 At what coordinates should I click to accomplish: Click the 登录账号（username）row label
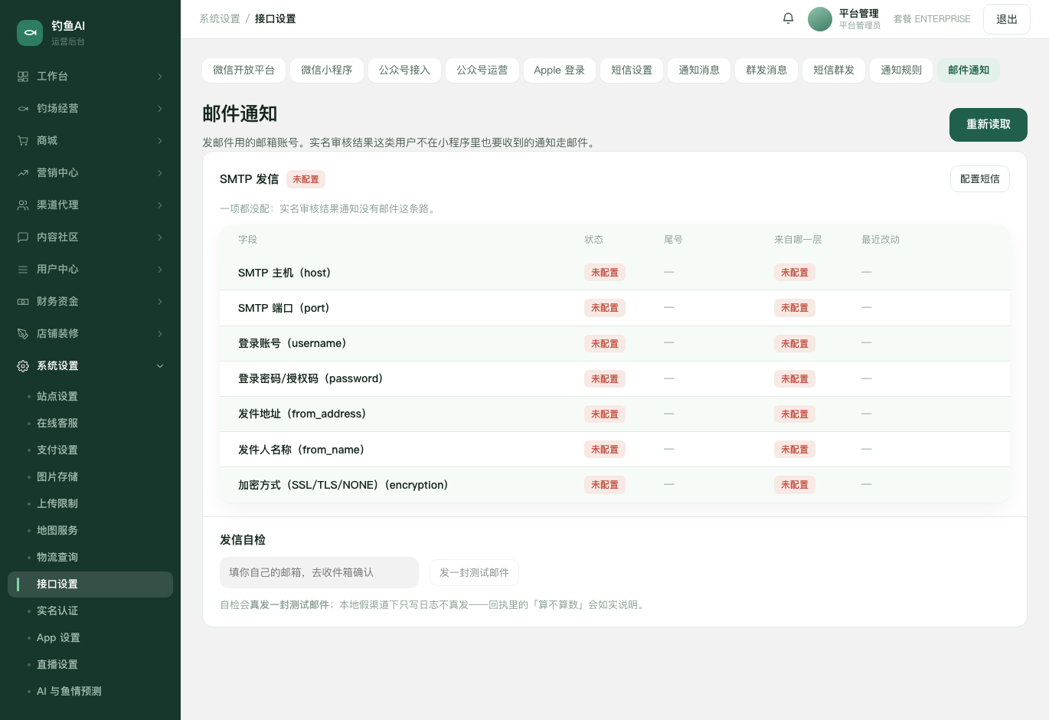click(292, 343)
